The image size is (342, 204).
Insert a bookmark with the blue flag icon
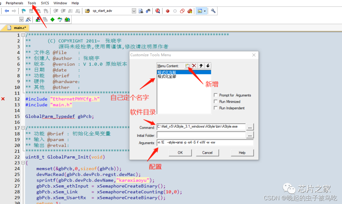click(x=23, y=10)
